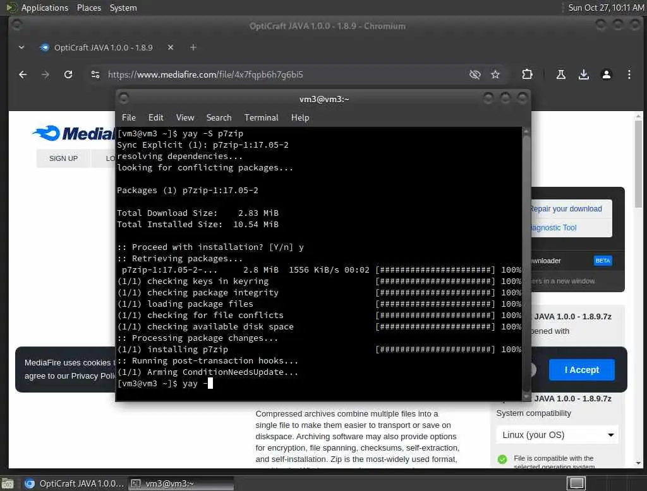Open the profile avatar icon

click(606, 74)
